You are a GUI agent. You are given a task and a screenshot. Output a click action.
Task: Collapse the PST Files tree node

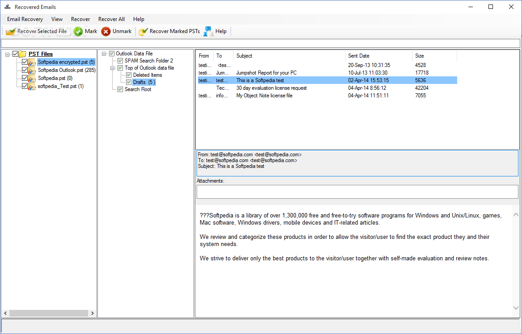click(7, 54)
